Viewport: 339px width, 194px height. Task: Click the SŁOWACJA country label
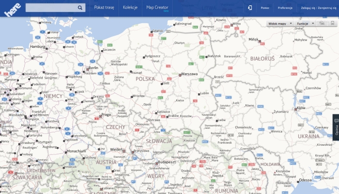pyautogui.click(x=159, y=141)
